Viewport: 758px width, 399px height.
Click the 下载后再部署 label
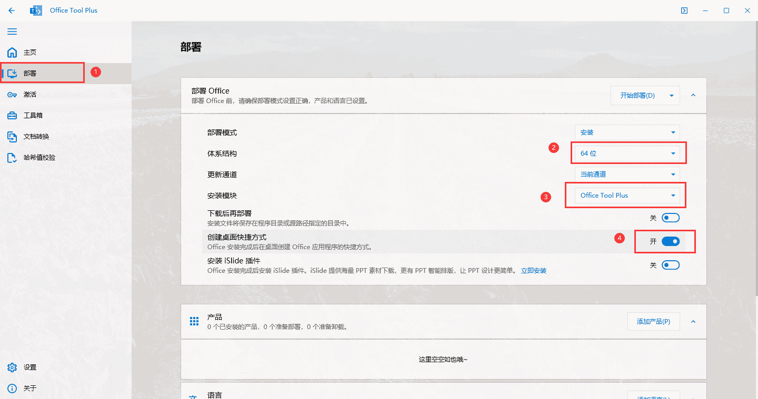tap(230, 214)
